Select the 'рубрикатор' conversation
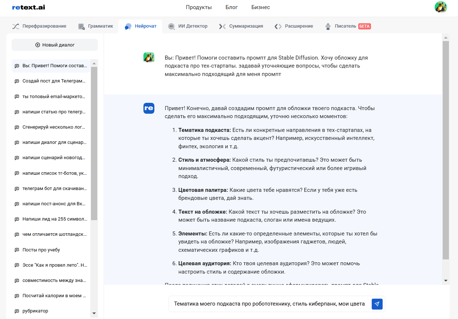 pyautogui.click(x=35, y=311)
